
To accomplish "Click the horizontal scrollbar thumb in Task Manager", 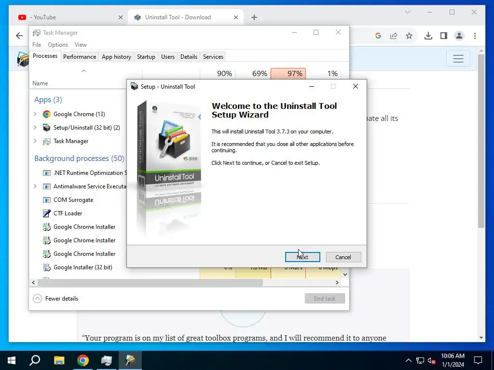I will (x=150, y=282).
